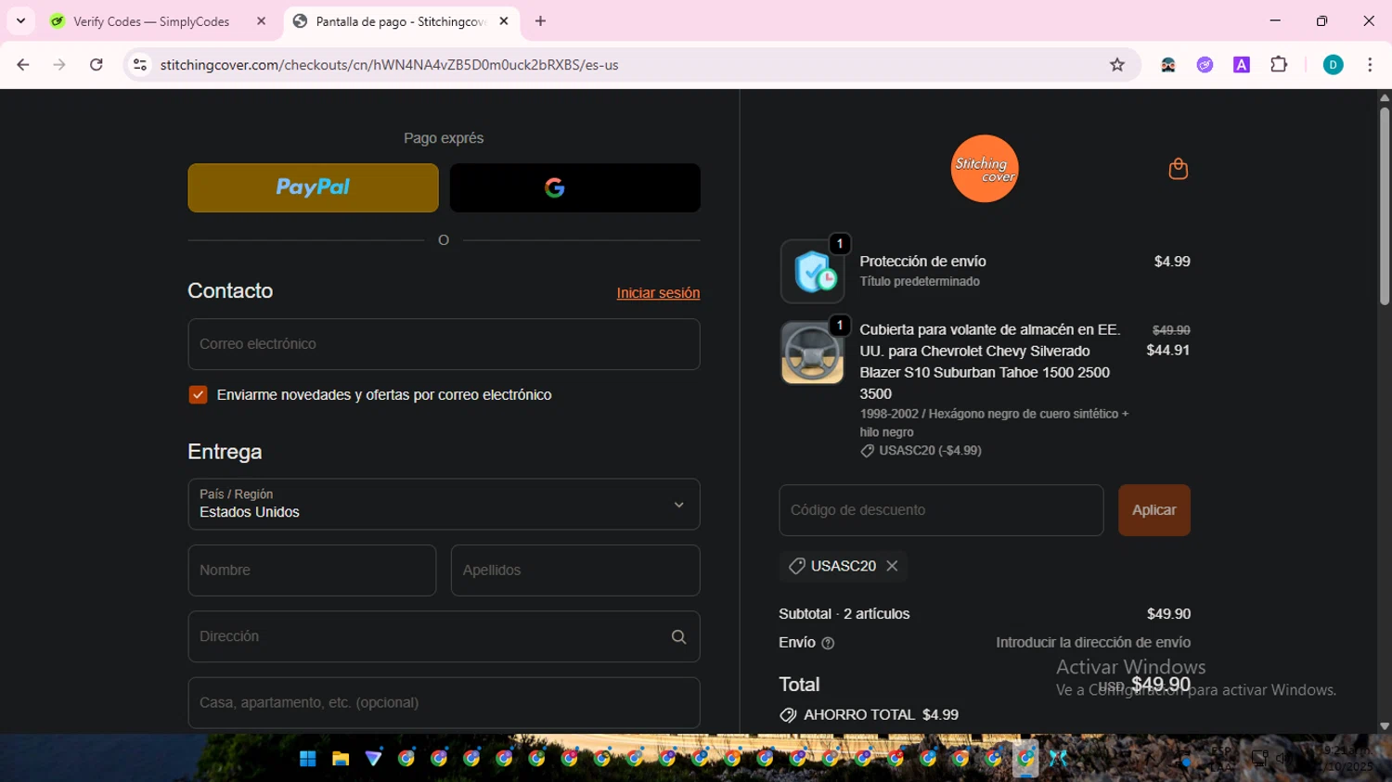Open the purple A extension
Image resolution: width=1392 pixels, height=782 pixels.
click(1242, 65)
